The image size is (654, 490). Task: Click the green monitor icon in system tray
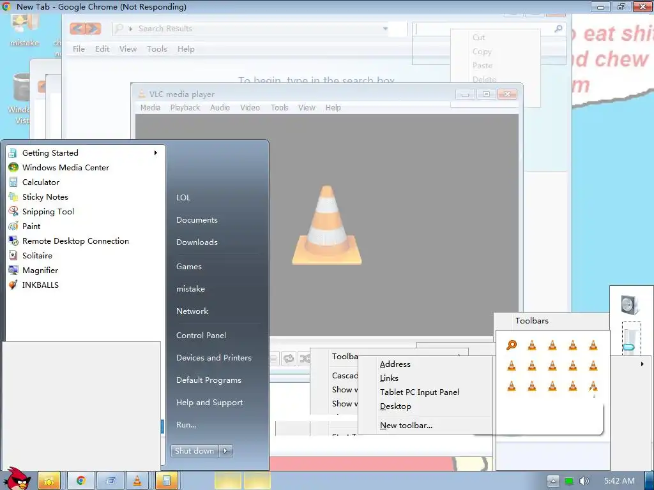[x=569, y=481]
